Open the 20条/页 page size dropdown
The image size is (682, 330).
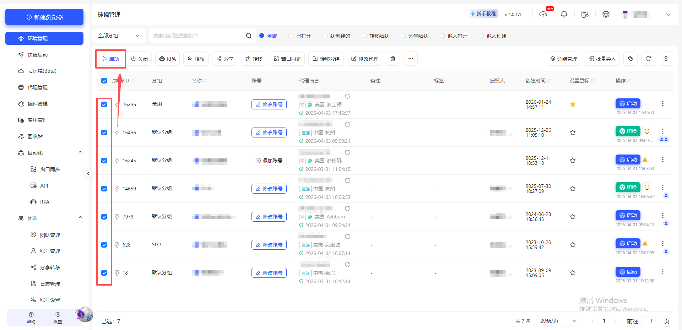point(558,321)
